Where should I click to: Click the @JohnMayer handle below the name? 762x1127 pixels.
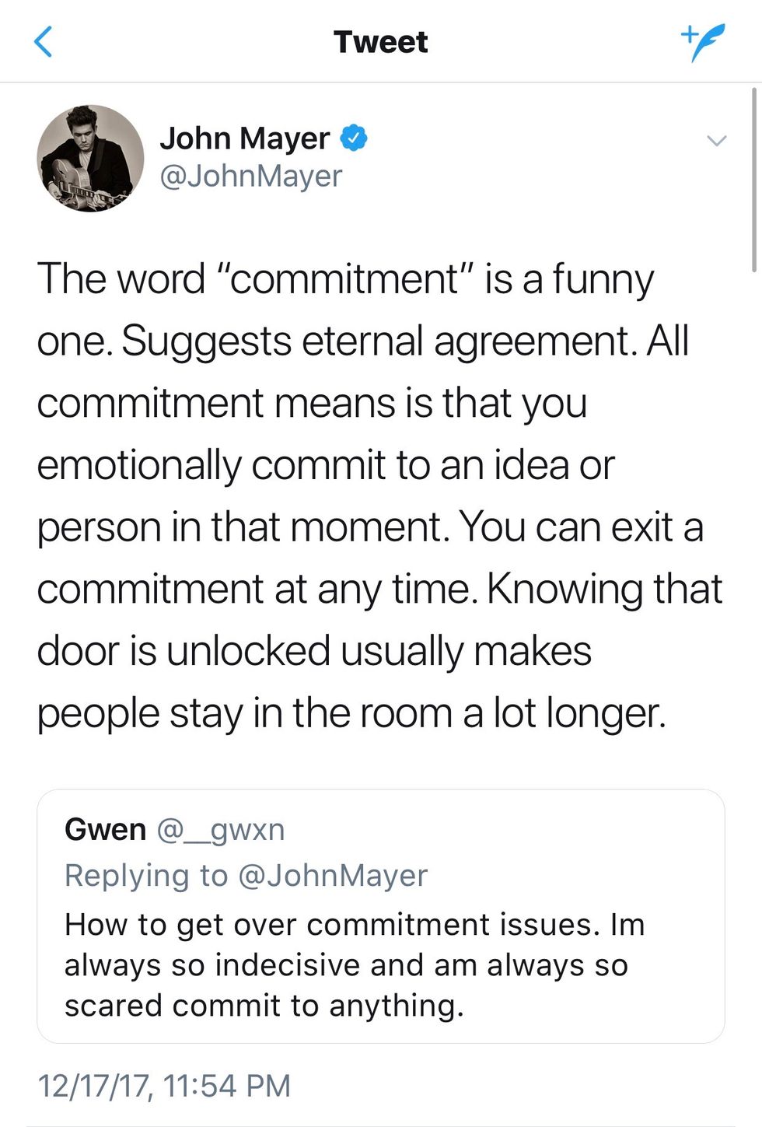click(250, 176)
